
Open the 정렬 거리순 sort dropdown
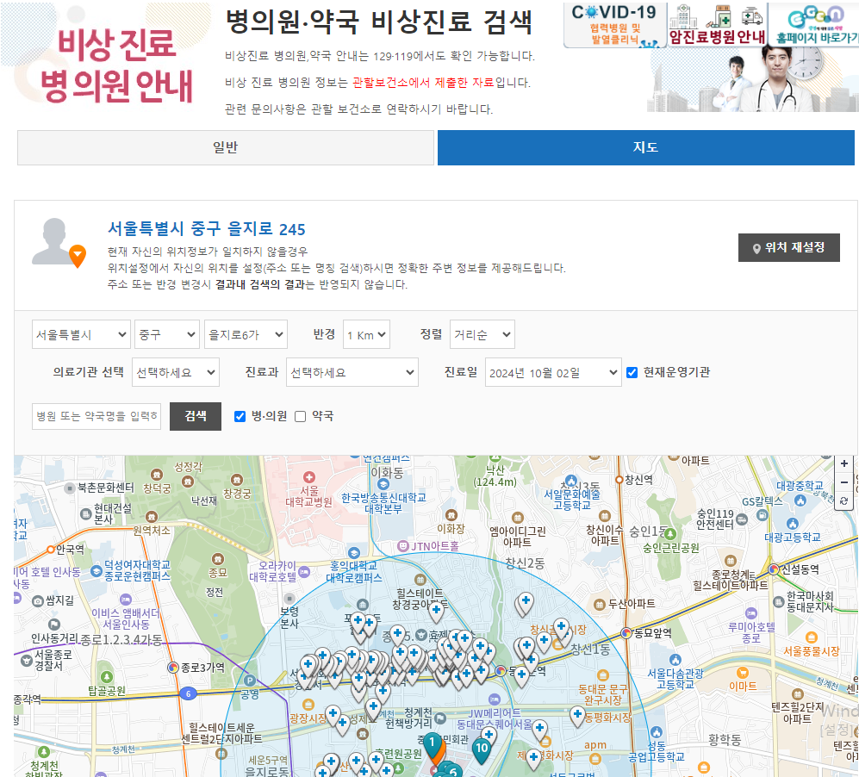point(482,334)
